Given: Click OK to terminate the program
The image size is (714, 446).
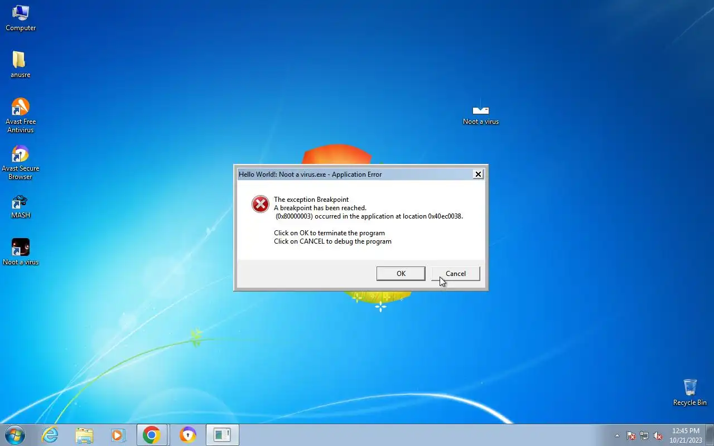Looking at the screenshot, I should [x=401, y=273].
